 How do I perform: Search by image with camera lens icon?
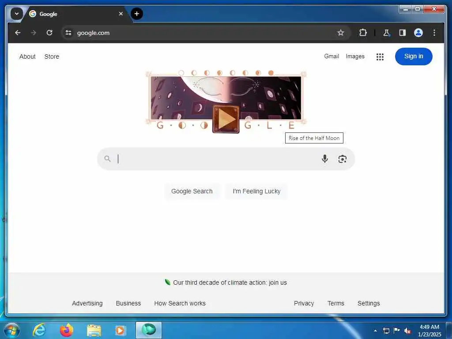coord(342,159)
